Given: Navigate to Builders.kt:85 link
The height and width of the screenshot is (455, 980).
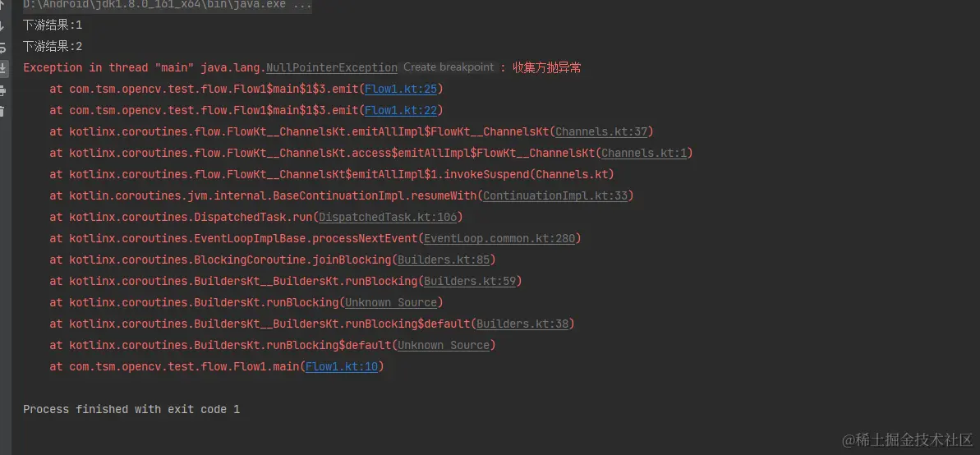Looking at the screenshot, I should coord(444,260).
